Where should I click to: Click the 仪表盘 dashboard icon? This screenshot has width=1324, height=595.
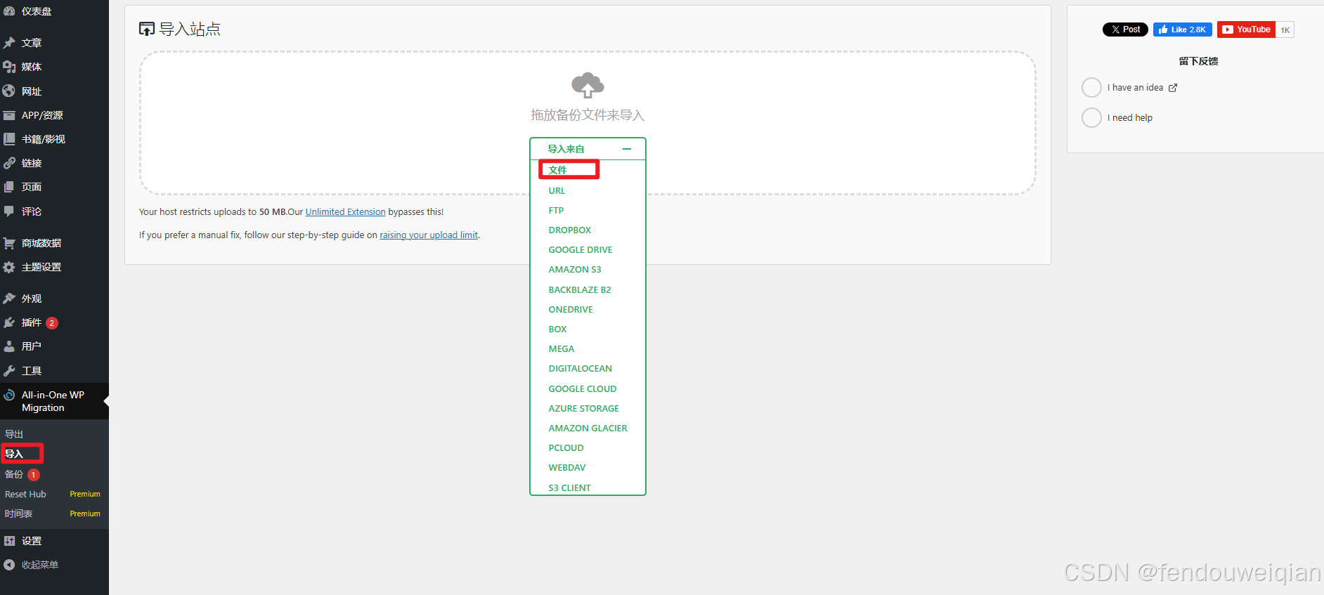coord(9,11)
